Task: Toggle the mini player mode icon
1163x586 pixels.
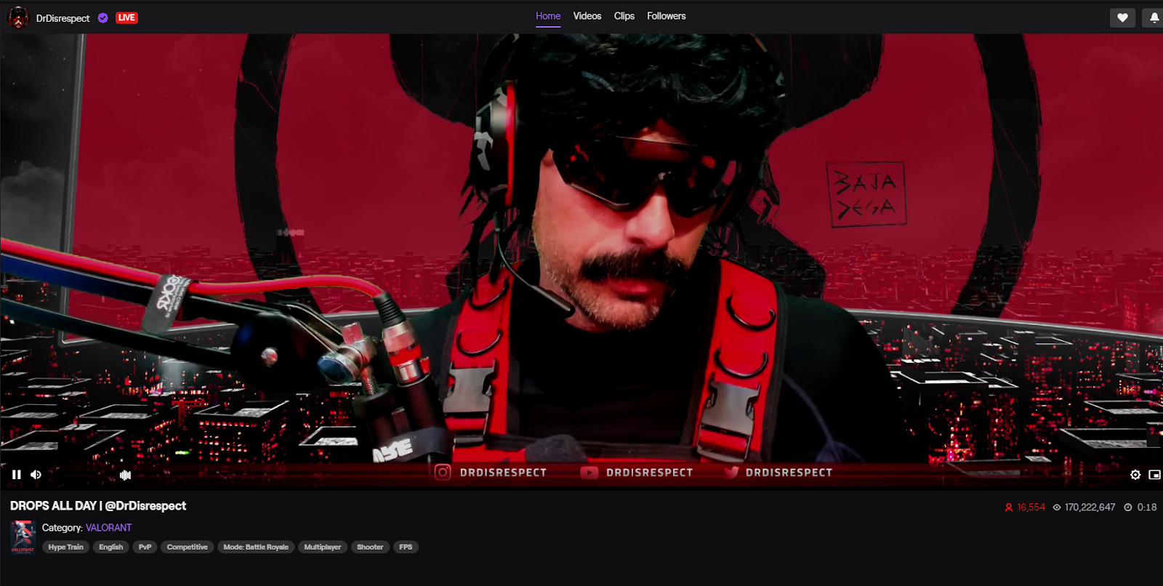Action: pyautogui.click(x=1154, y=475)
